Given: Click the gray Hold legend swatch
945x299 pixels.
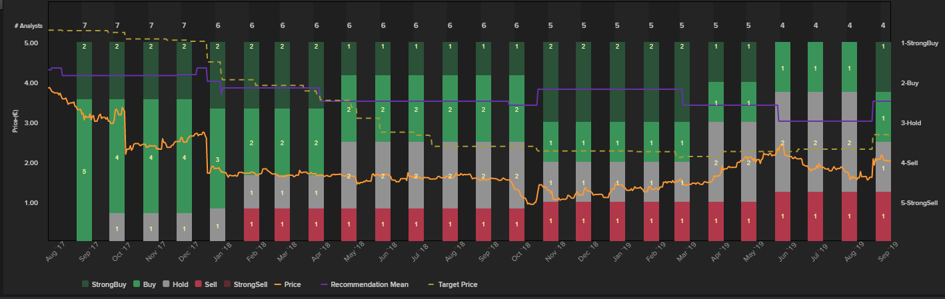Looking at the screenshot, I should [167, 284].
